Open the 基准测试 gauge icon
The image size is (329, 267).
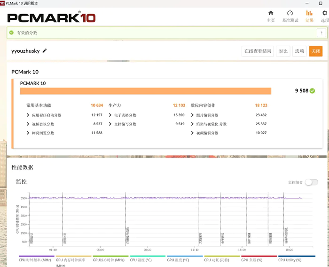click(x=290, y=13)
